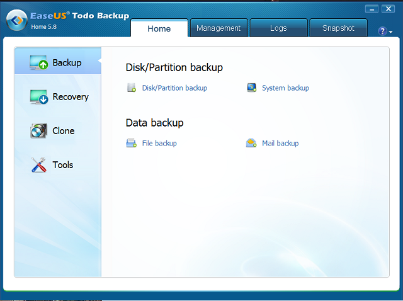Image resolution: width=403 pixels, height=301 pixels.
Task: Minimize the Todo Backup window
Action: click(x=372, y=9)
